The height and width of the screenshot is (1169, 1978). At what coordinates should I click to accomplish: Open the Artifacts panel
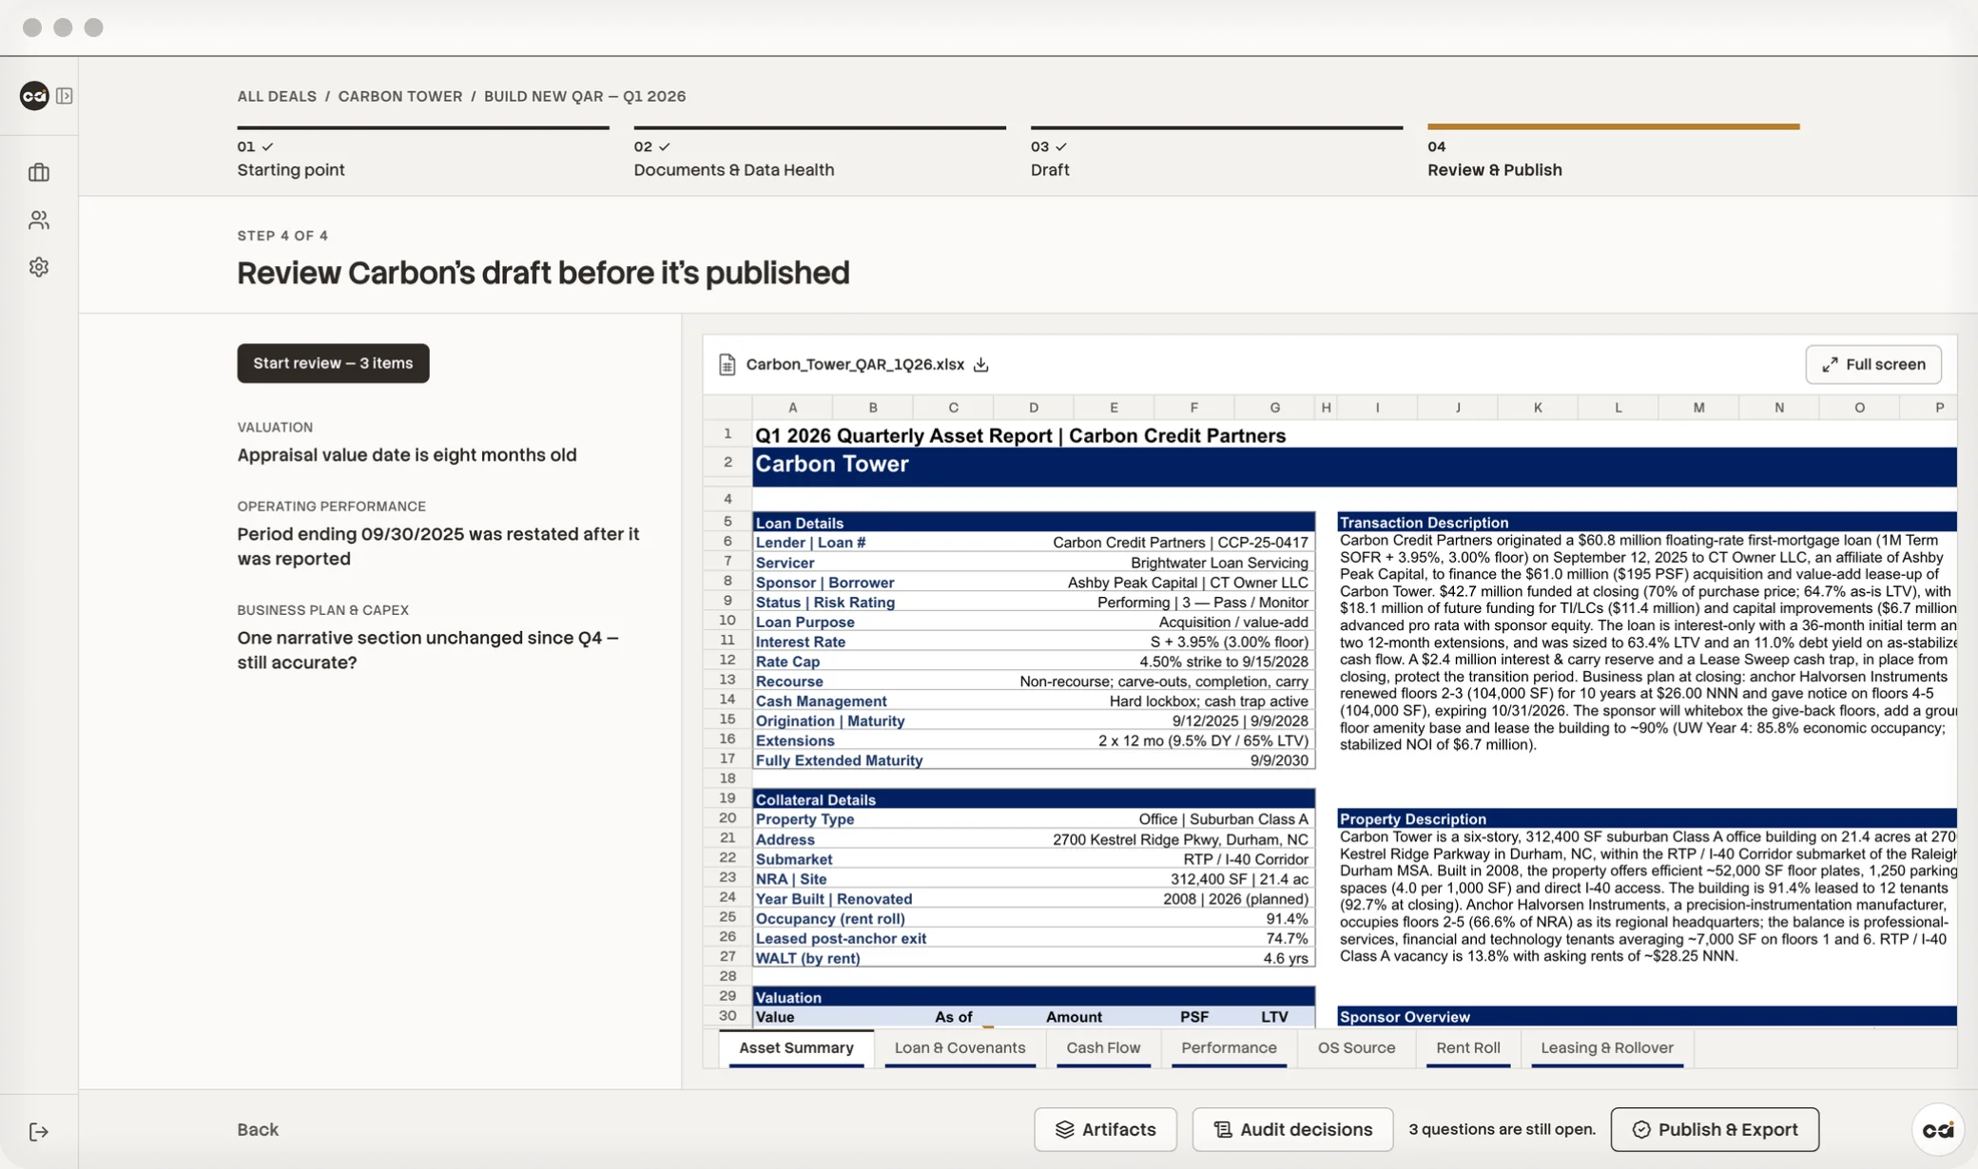[x=1105, y=1129]
